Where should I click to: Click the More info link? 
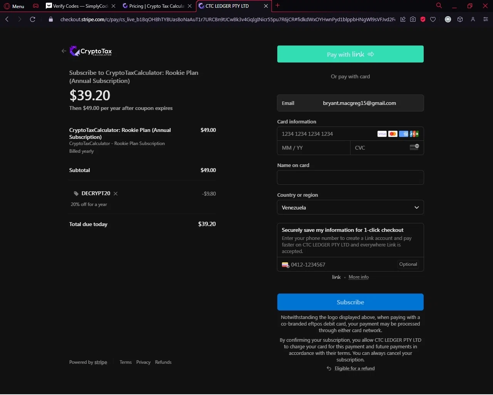[x=359, y=277]
